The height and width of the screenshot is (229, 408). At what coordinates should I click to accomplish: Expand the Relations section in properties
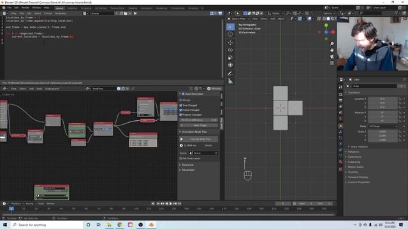(353, 151)
